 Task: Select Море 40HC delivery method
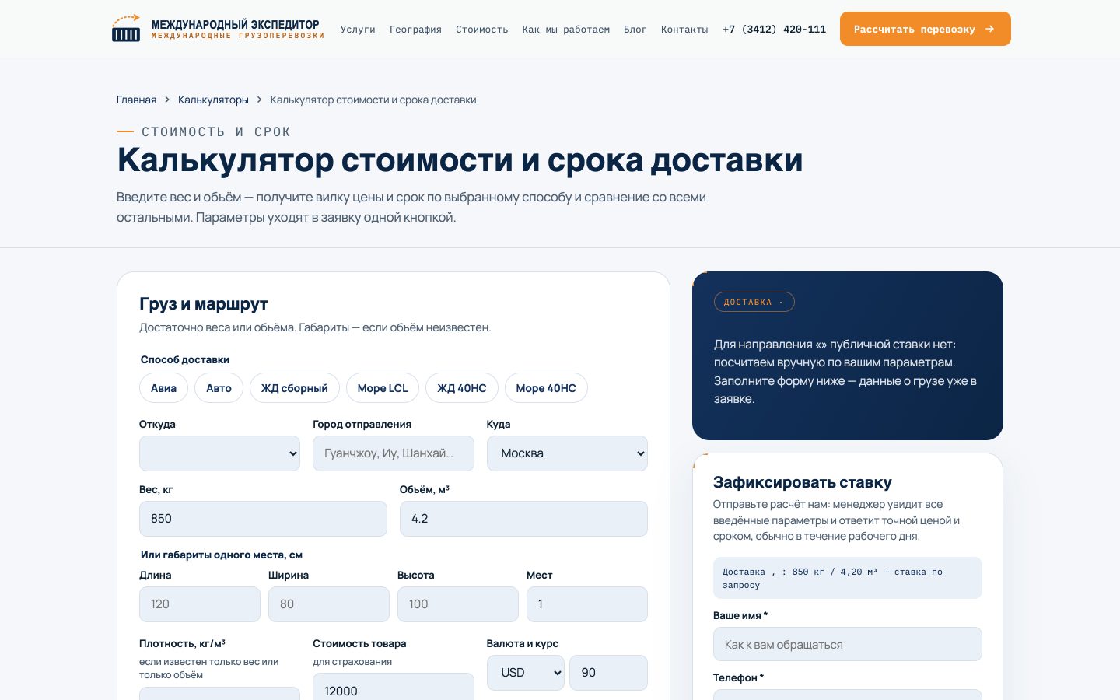pos(546,388)
